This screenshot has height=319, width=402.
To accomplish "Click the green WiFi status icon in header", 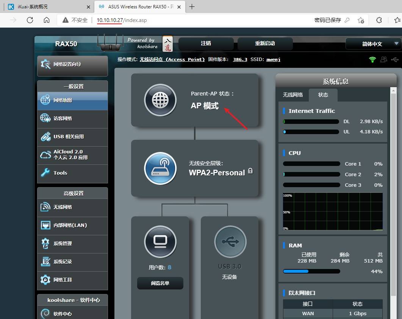I will click(372, 59).
